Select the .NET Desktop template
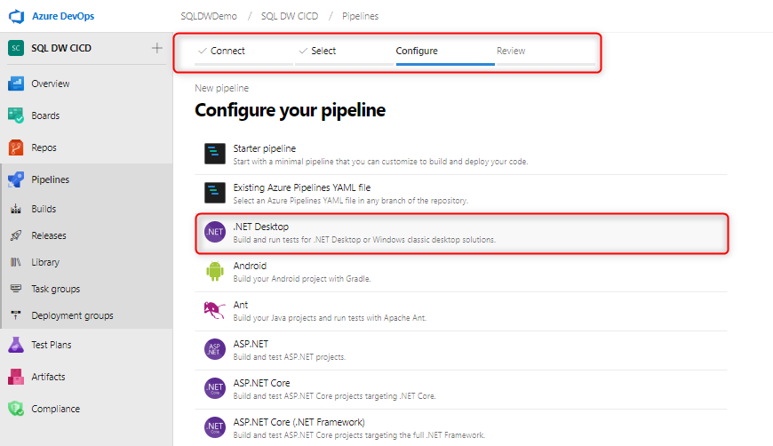This screenshot has height=446, width=773. (461, 233)
